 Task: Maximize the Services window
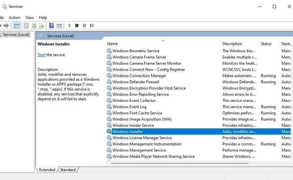pyautogui.click(x=274, y=7)
